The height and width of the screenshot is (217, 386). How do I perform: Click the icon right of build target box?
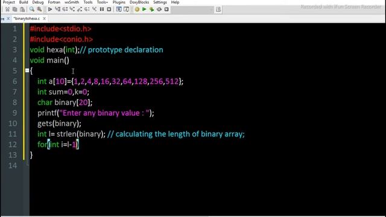coord(218,10)
